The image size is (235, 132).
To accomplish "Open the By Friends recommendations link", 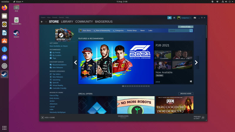I will click(x=56, y=53).
